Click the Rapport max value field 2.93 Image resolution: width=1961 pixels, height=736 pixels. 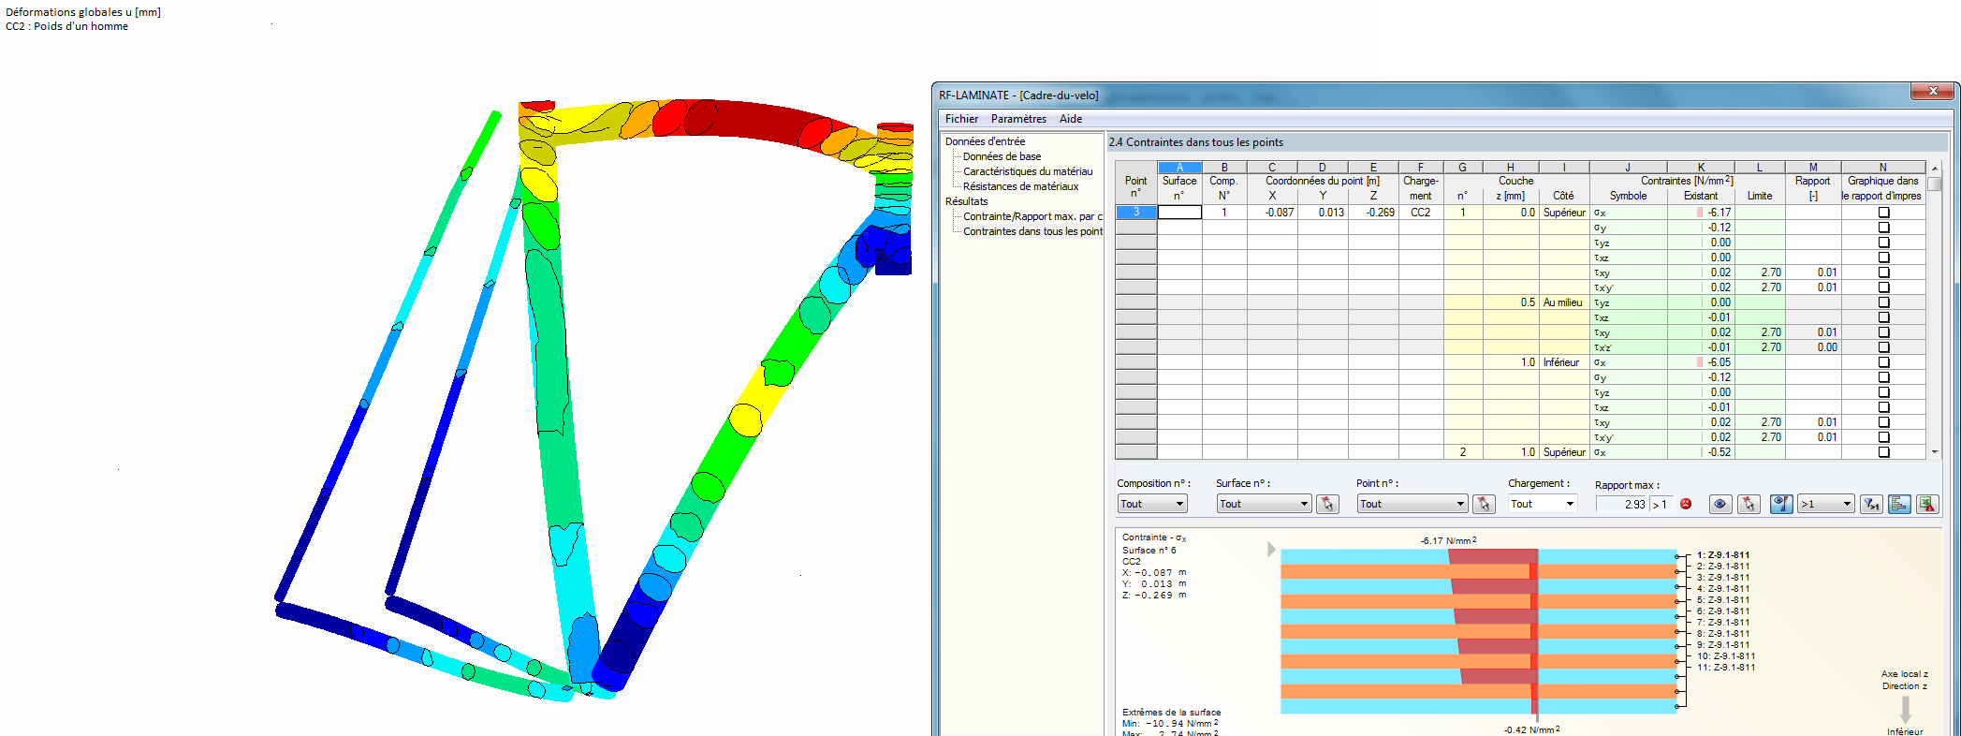[1622, 504]
